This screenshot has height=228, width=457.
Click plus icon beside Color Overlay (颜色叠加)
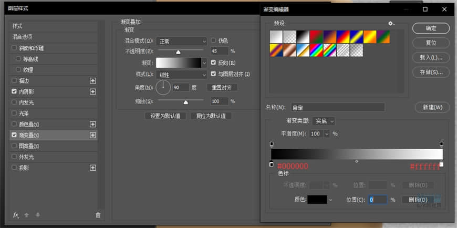click(92, 125)
